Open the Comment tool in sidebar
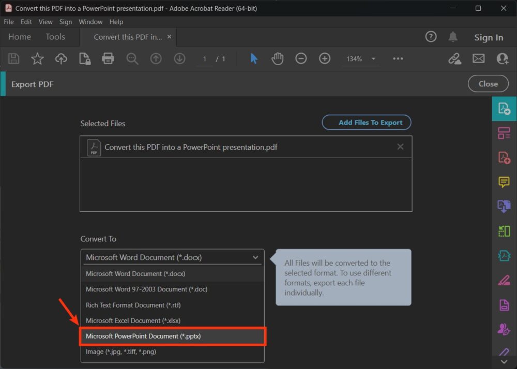 [504, 182]
